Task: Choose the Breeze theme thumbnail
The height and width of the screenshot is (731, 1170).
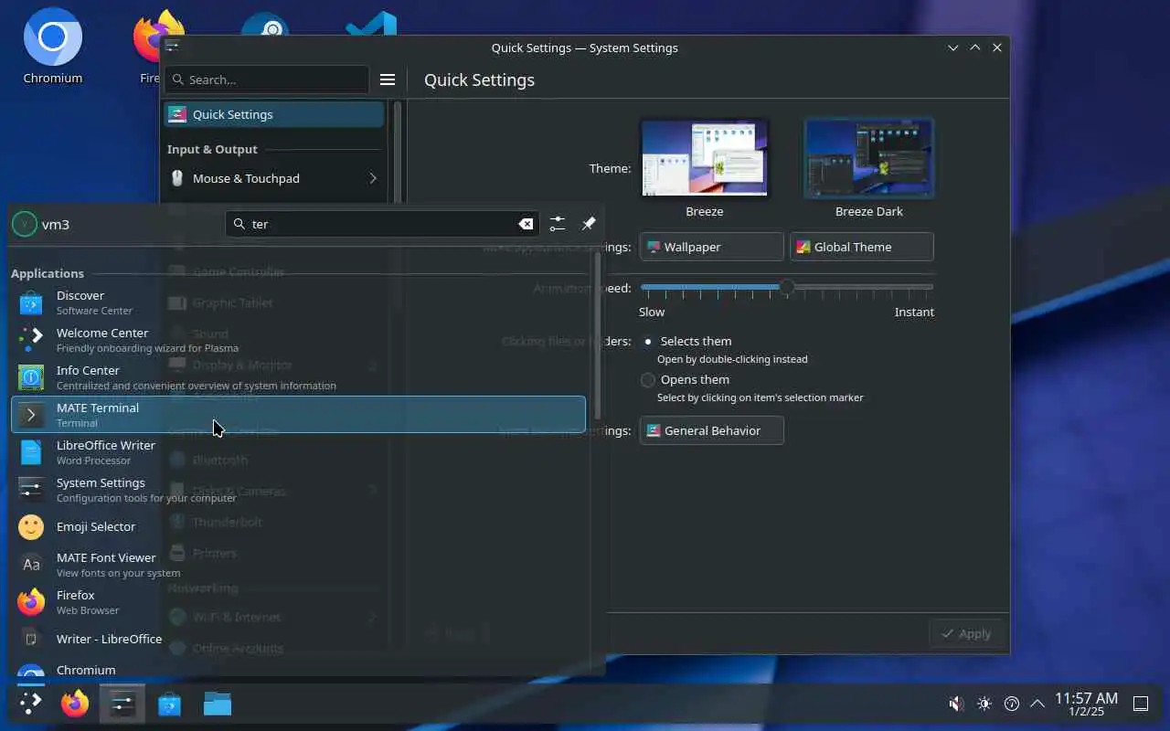Action: tap(705, 158)
